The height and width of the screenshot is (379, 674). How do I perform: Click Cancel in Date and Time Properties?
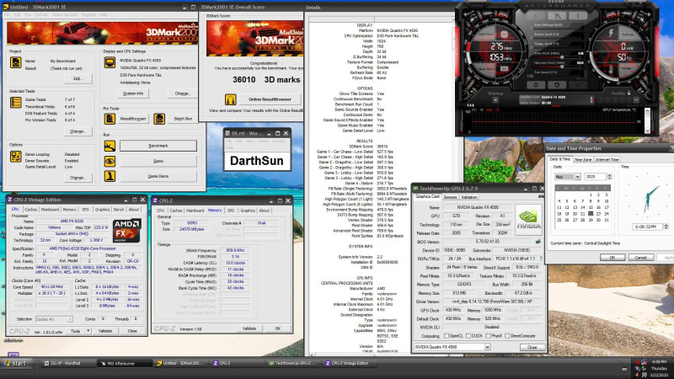pos(640,258)
